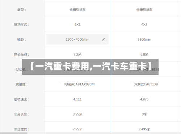Viewport: 181px width, 134px height.
Task: Select the 车身长度 row label
Action: click(22, 114)
